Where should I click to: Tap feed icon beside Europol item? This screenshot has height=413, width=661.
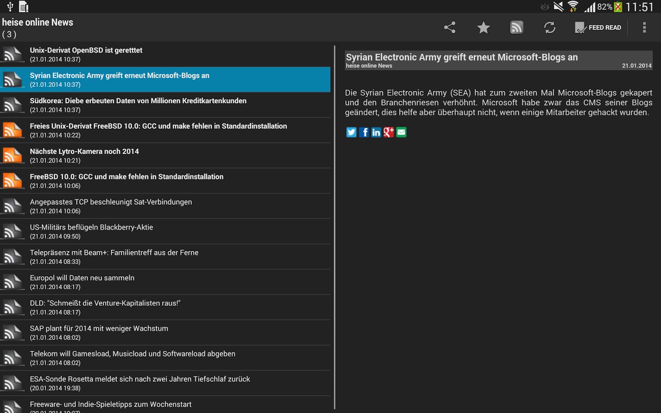(12, 282)
